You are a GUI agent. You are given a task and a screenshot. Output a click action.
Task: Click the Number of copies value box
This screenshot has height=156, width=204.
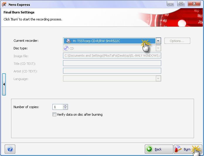[x=58, y=107]
